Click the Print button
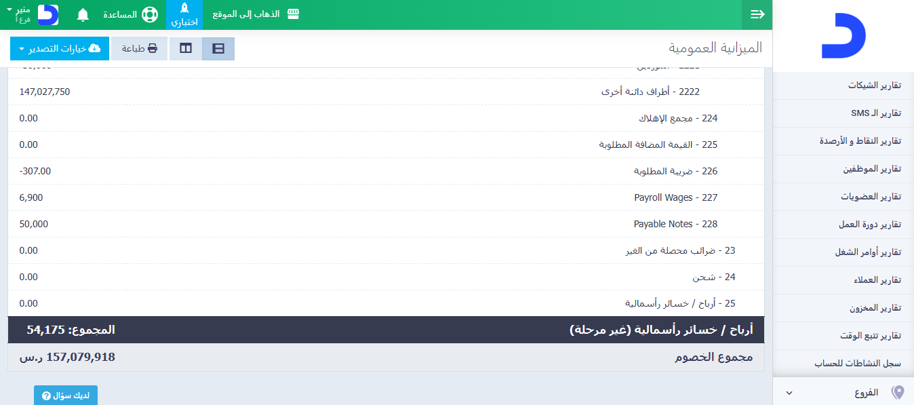This screenshot has height=405, width=914. click(139, 49)
